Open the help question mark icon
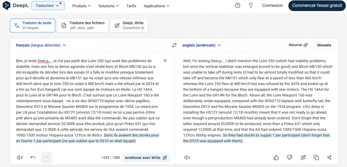The width and height of the screenshot is (347, 167). [x=238, y=6]
